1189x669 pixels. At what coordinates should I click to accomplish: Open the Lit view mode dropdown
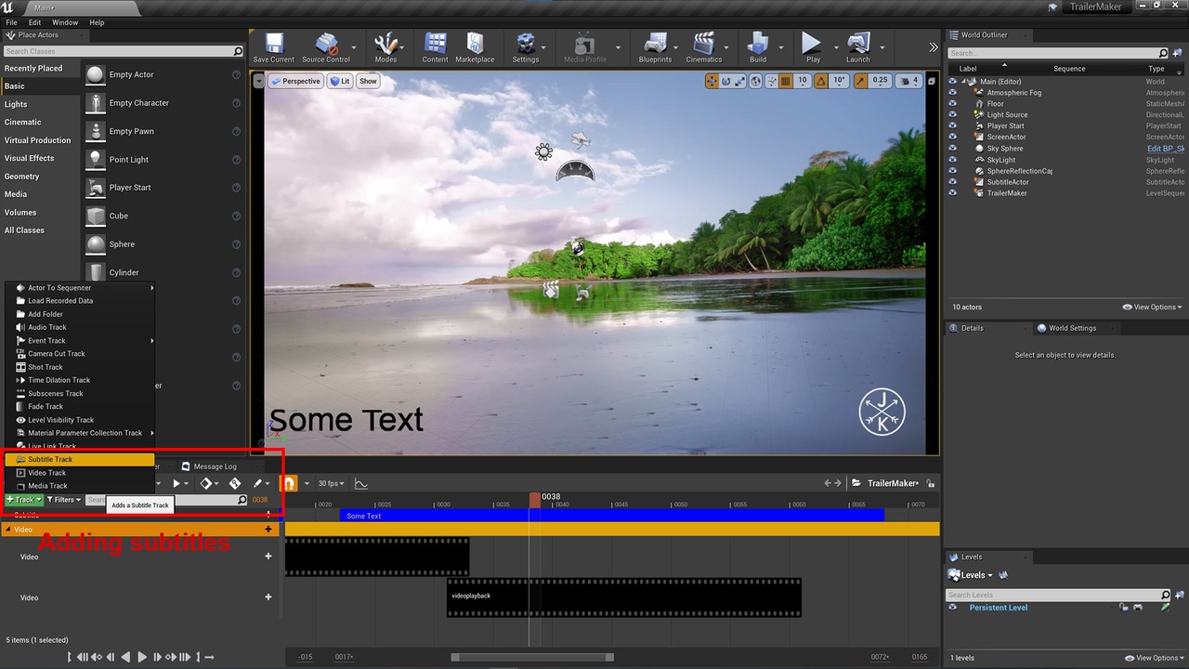pyautogui.click(x=340, y=81)
